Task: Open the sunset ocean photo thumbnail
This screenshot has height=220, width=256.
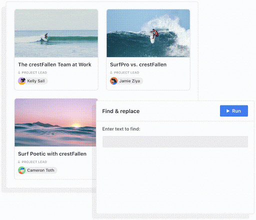Action: (55, 122)
